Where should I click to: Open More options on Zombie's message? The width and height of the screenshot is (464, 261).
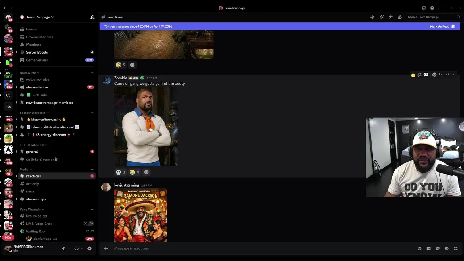453,75
